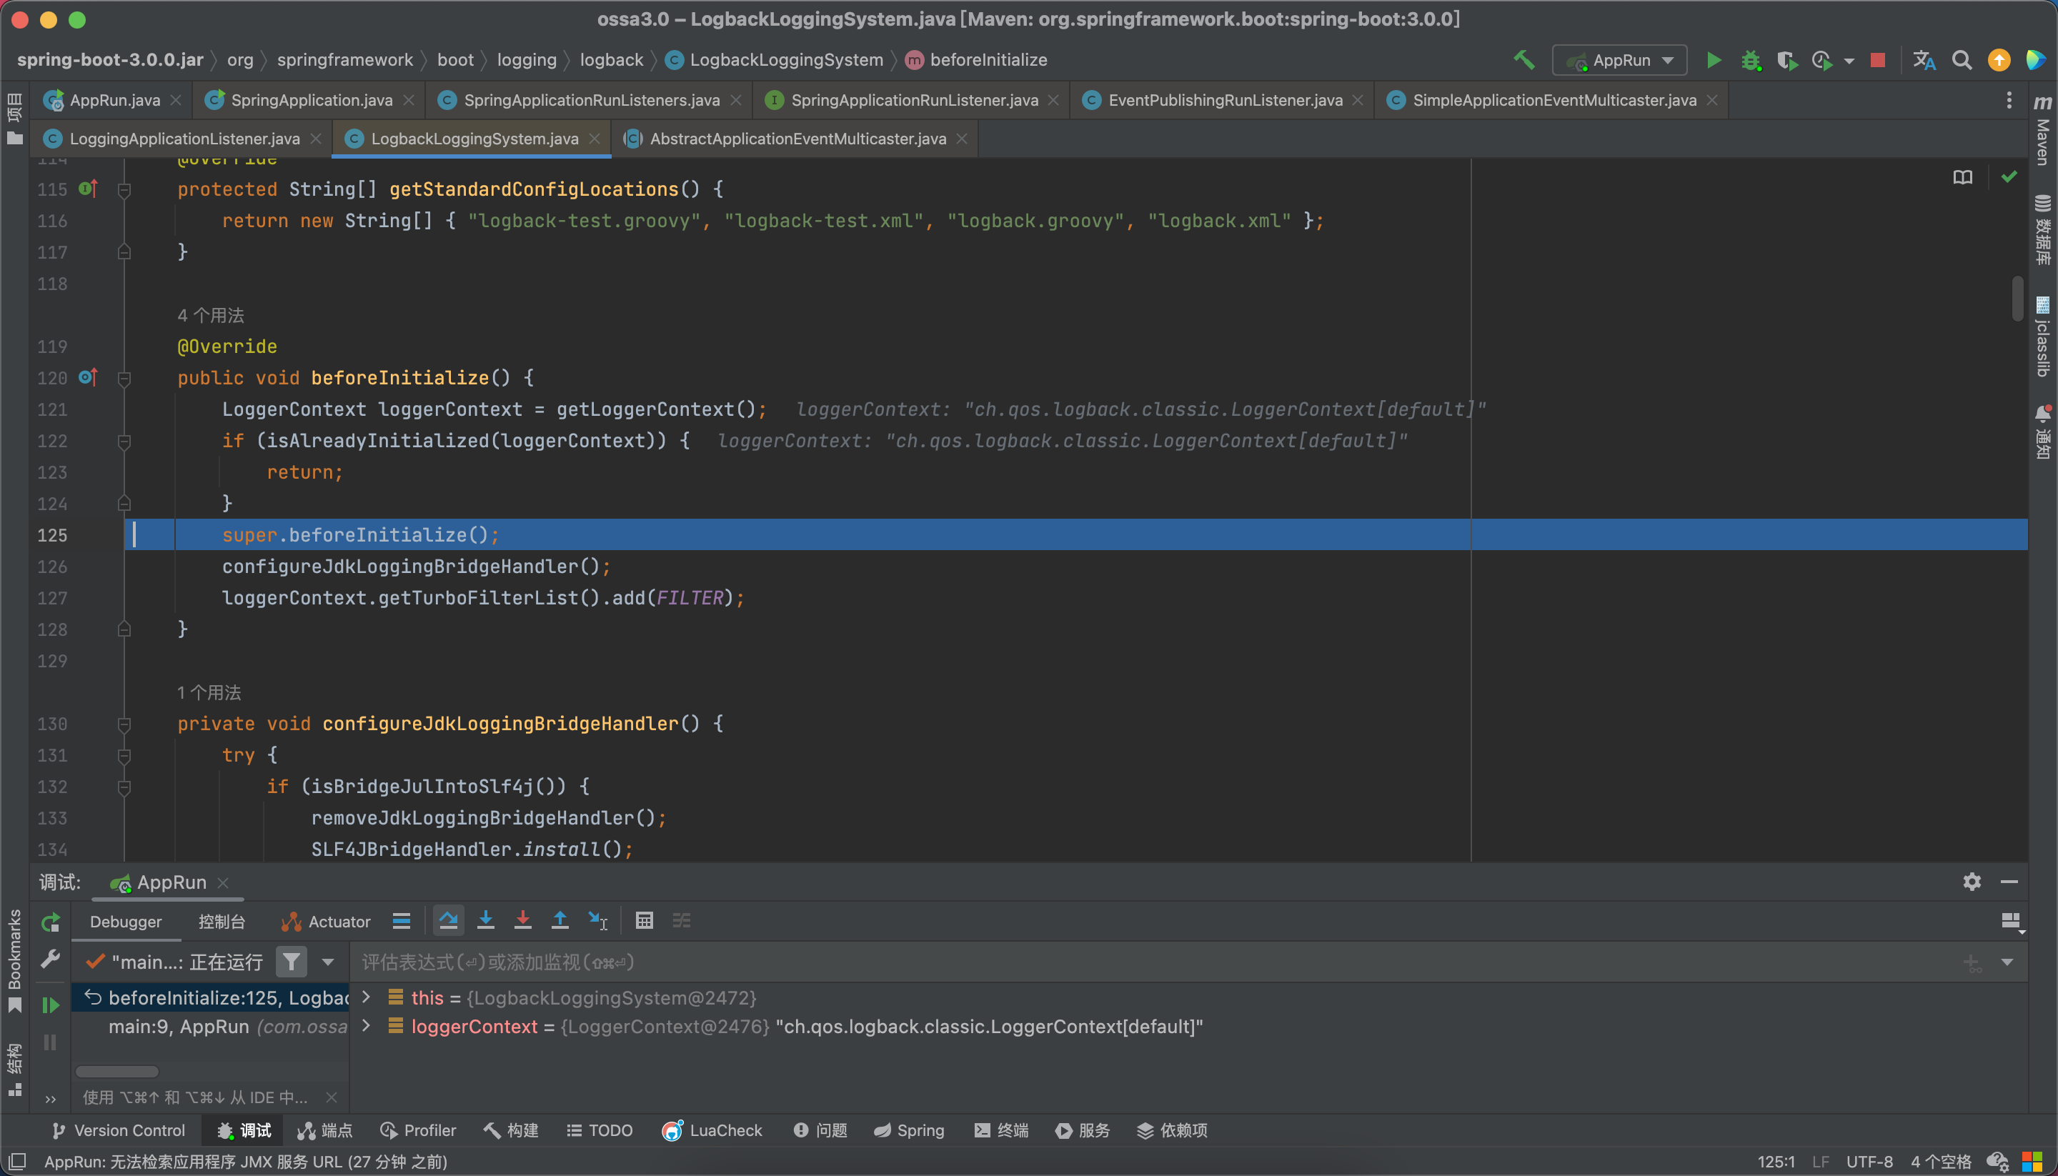Toggle Reader Mode book icon
2058x1176 pixels.
[1963, 177]
